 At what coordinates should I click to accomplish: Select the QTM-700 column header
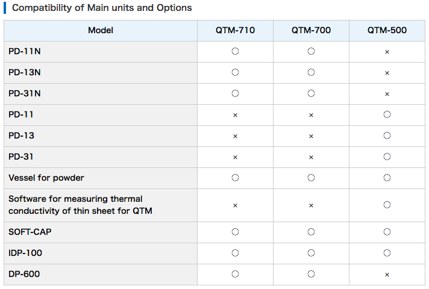pos(311,30)
